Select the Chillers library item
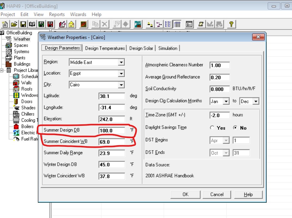 [28, 114]
